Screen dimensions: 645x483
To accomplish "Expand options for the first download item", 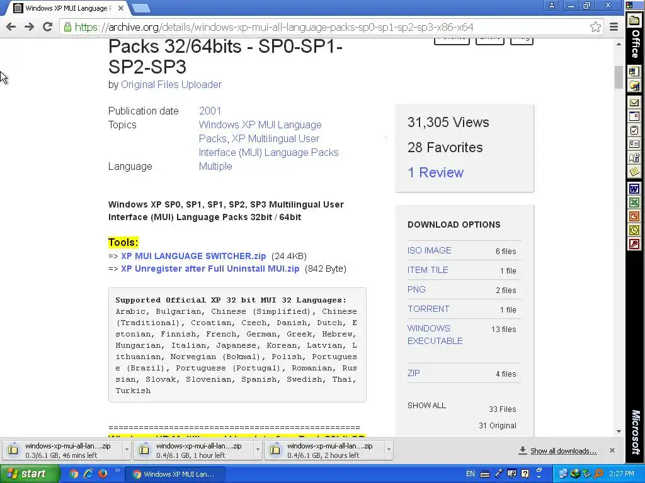I will point(127,450).
